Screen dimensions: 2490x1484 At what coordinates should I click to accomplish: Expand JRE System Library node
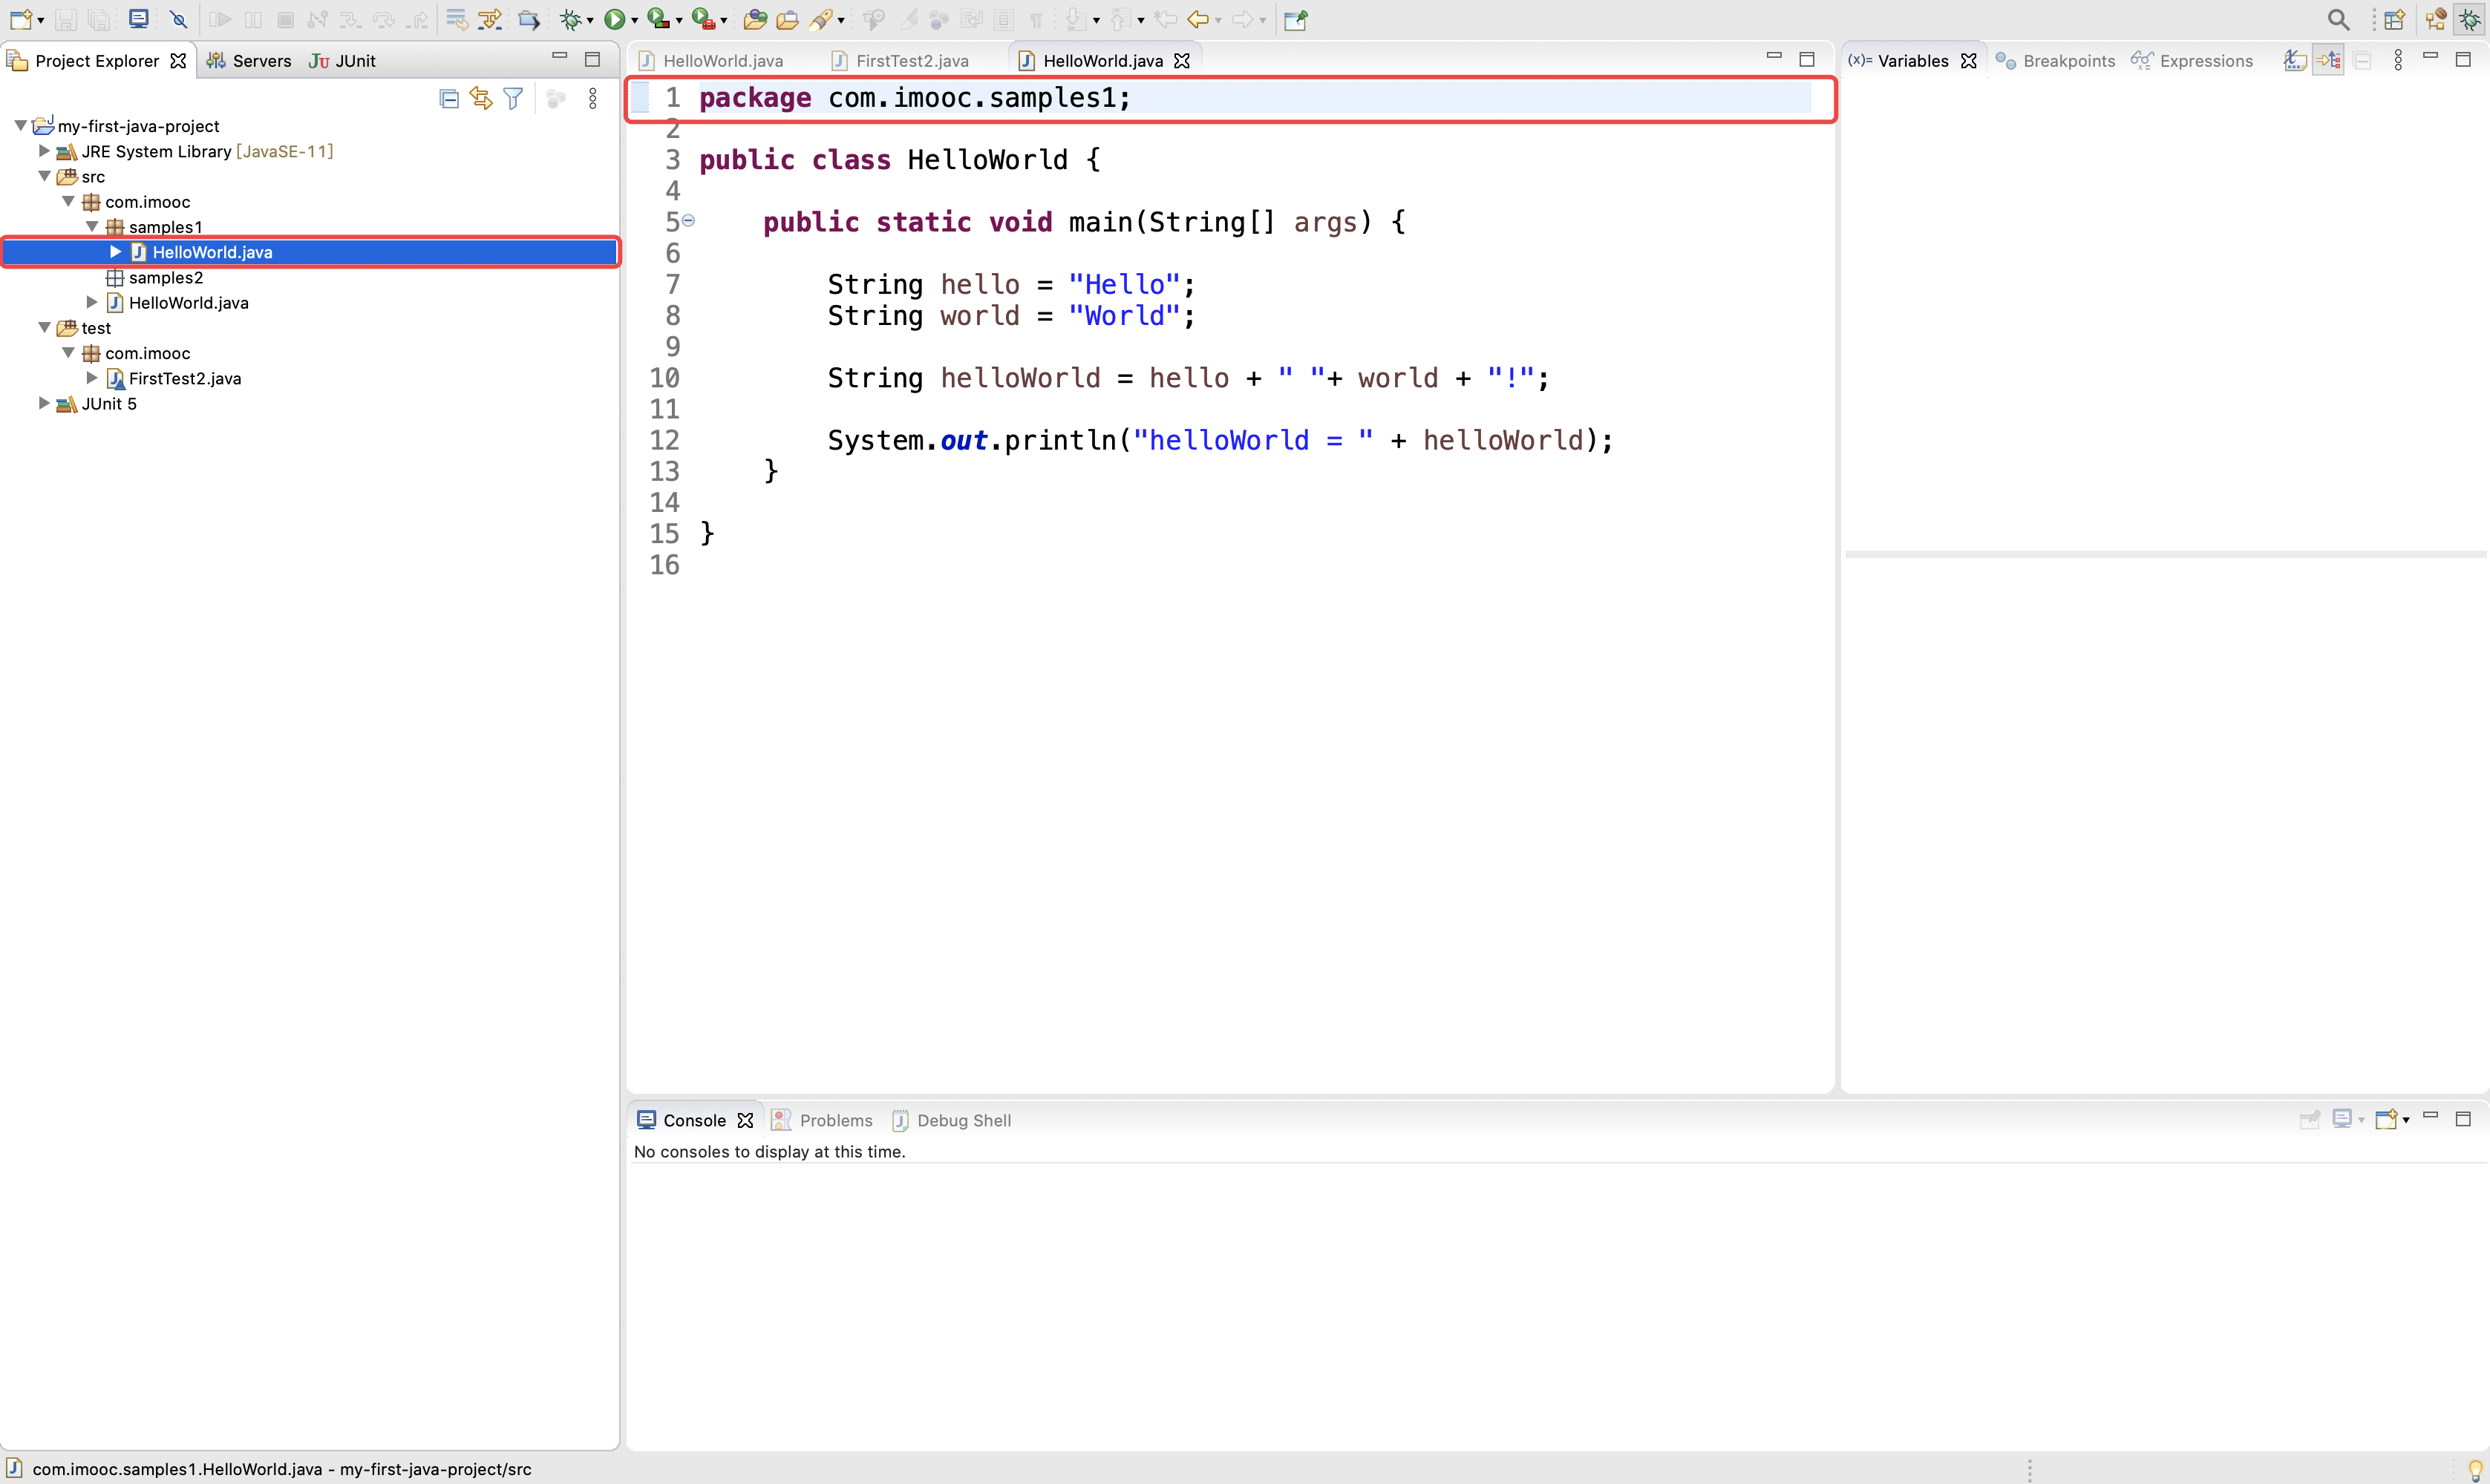pos(44,150)
